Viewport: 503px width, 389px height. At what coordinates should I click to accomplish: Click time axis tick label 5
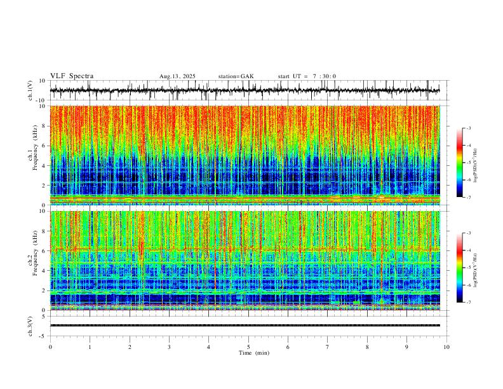[x=248, y=347]
